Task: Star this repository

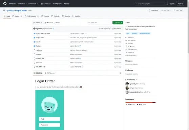Action: click(178, 11)
